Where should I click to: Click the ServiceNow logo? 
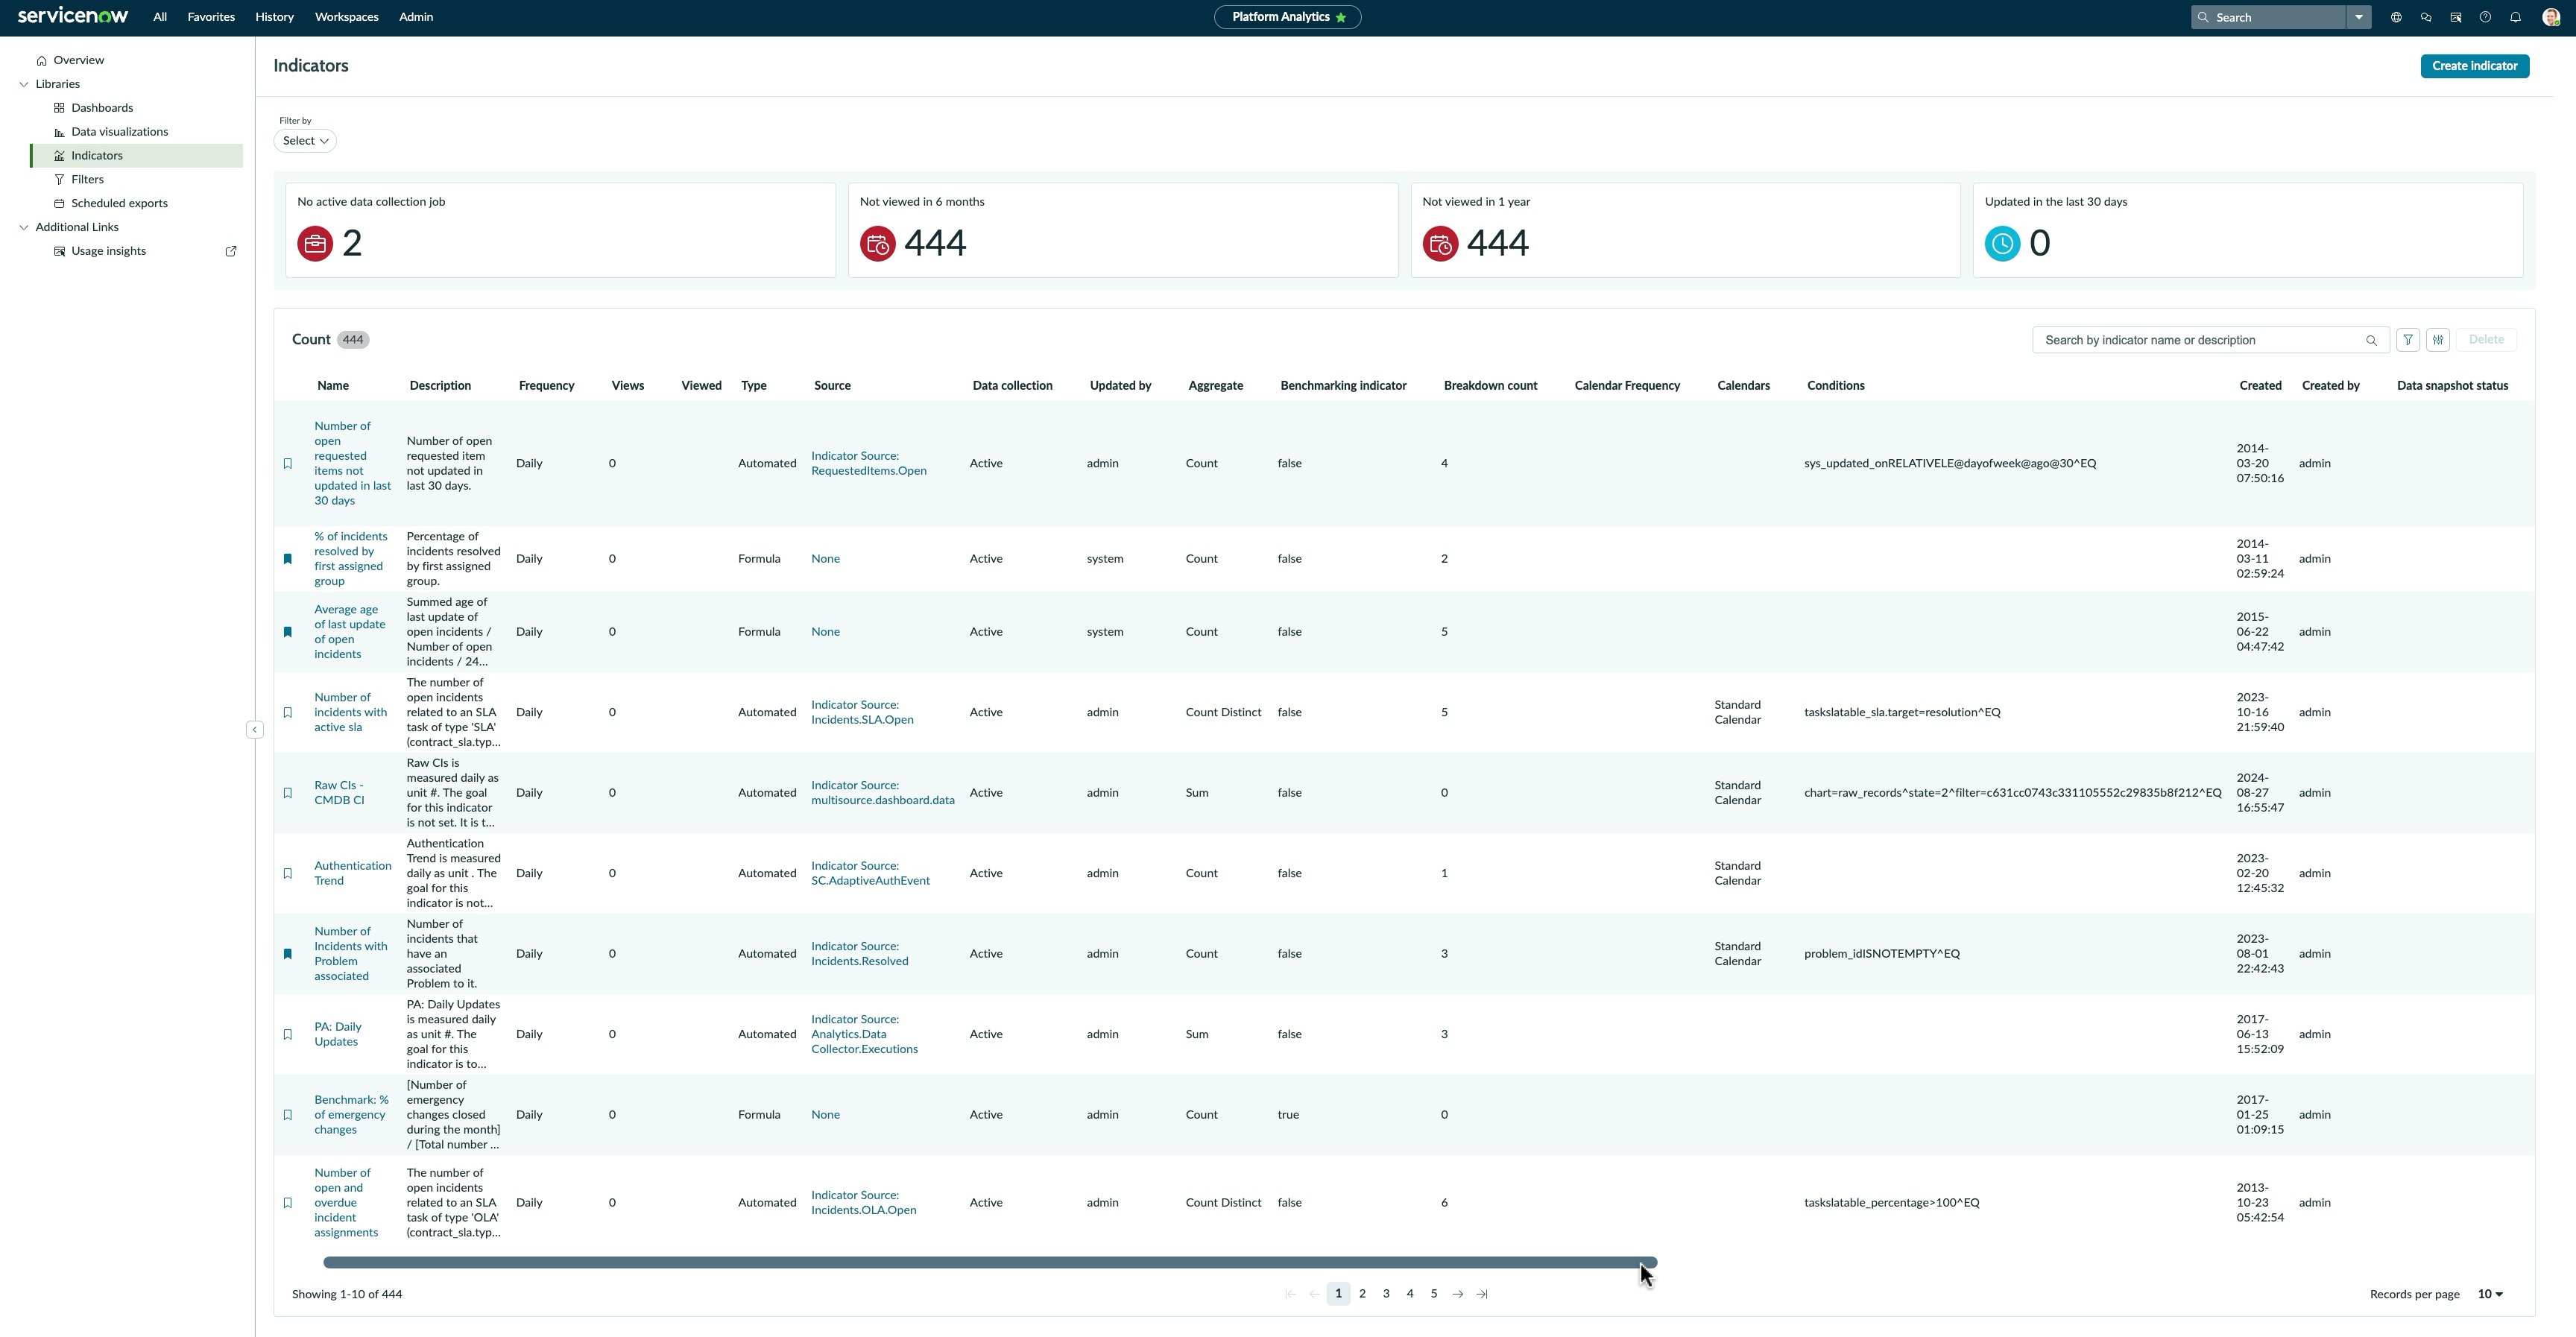tap(73, 16)
